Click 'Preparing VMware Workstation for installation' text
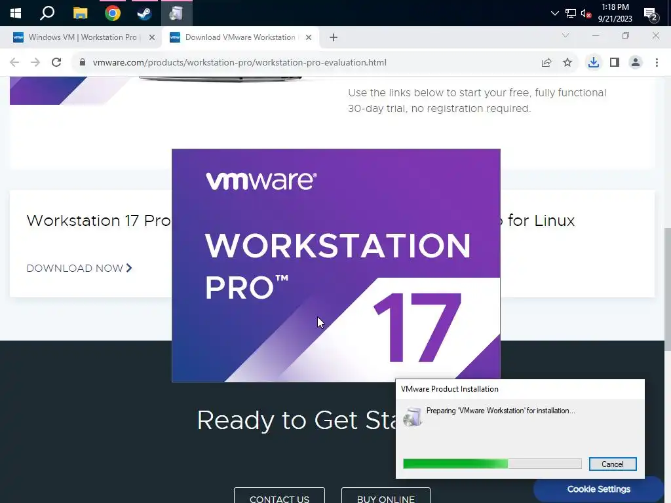This screenshot has width=671, height=503. (x=501, y=411)
